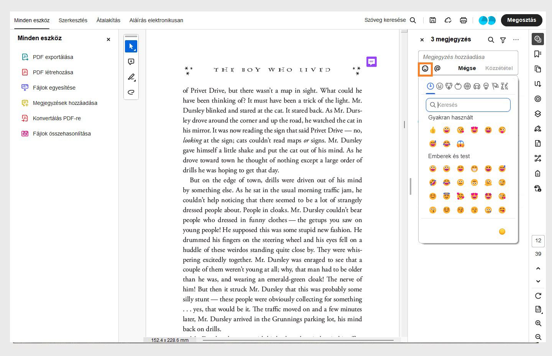
Task: Select Konvertálás PDF-re tool
Action: click(x=51, y=118)
